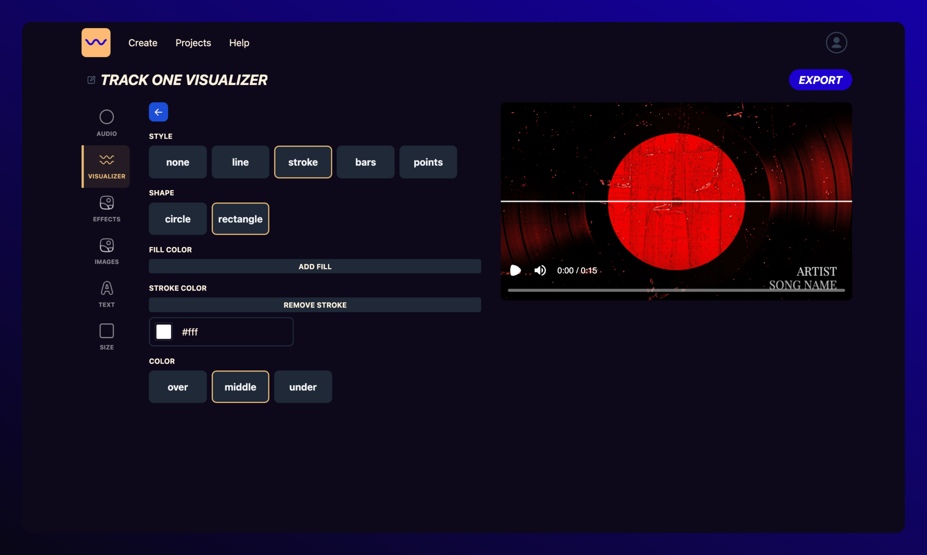This screenshot has height=555, width=927.
Task: Open the Create menu
Action: 143,43
